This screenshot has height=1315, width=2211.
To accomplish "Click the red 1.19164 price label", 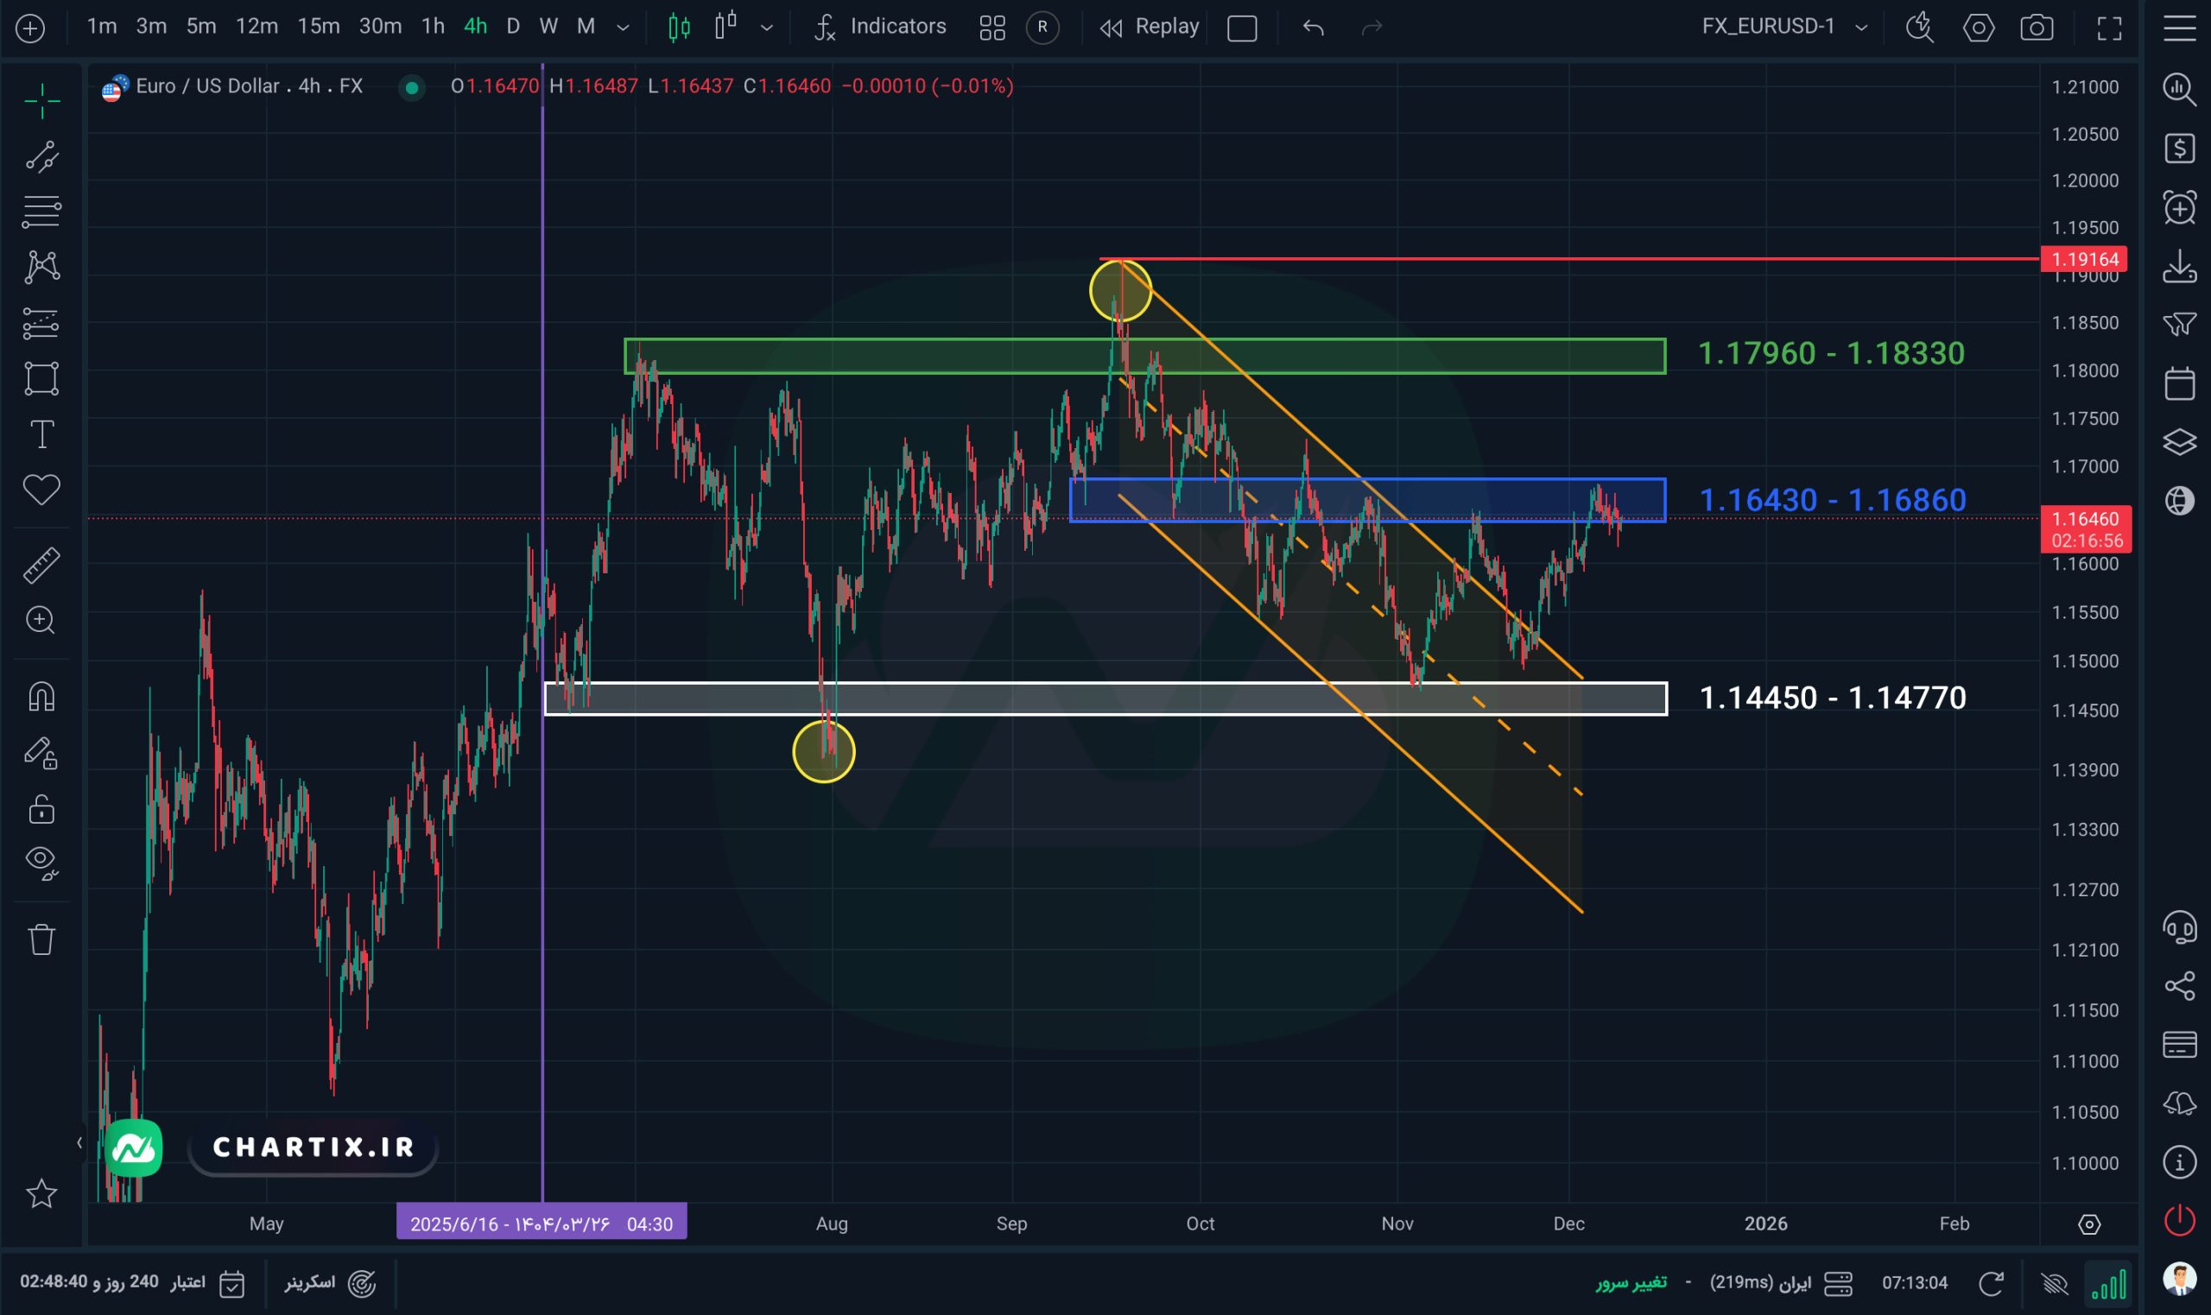I will click(2085, 259).
